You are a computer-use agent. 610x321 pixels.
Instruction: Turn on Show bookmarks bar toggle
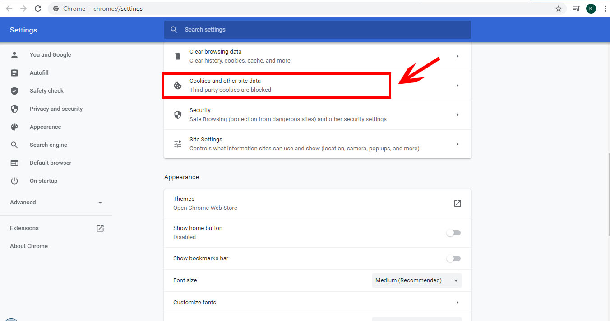(453, 258)
